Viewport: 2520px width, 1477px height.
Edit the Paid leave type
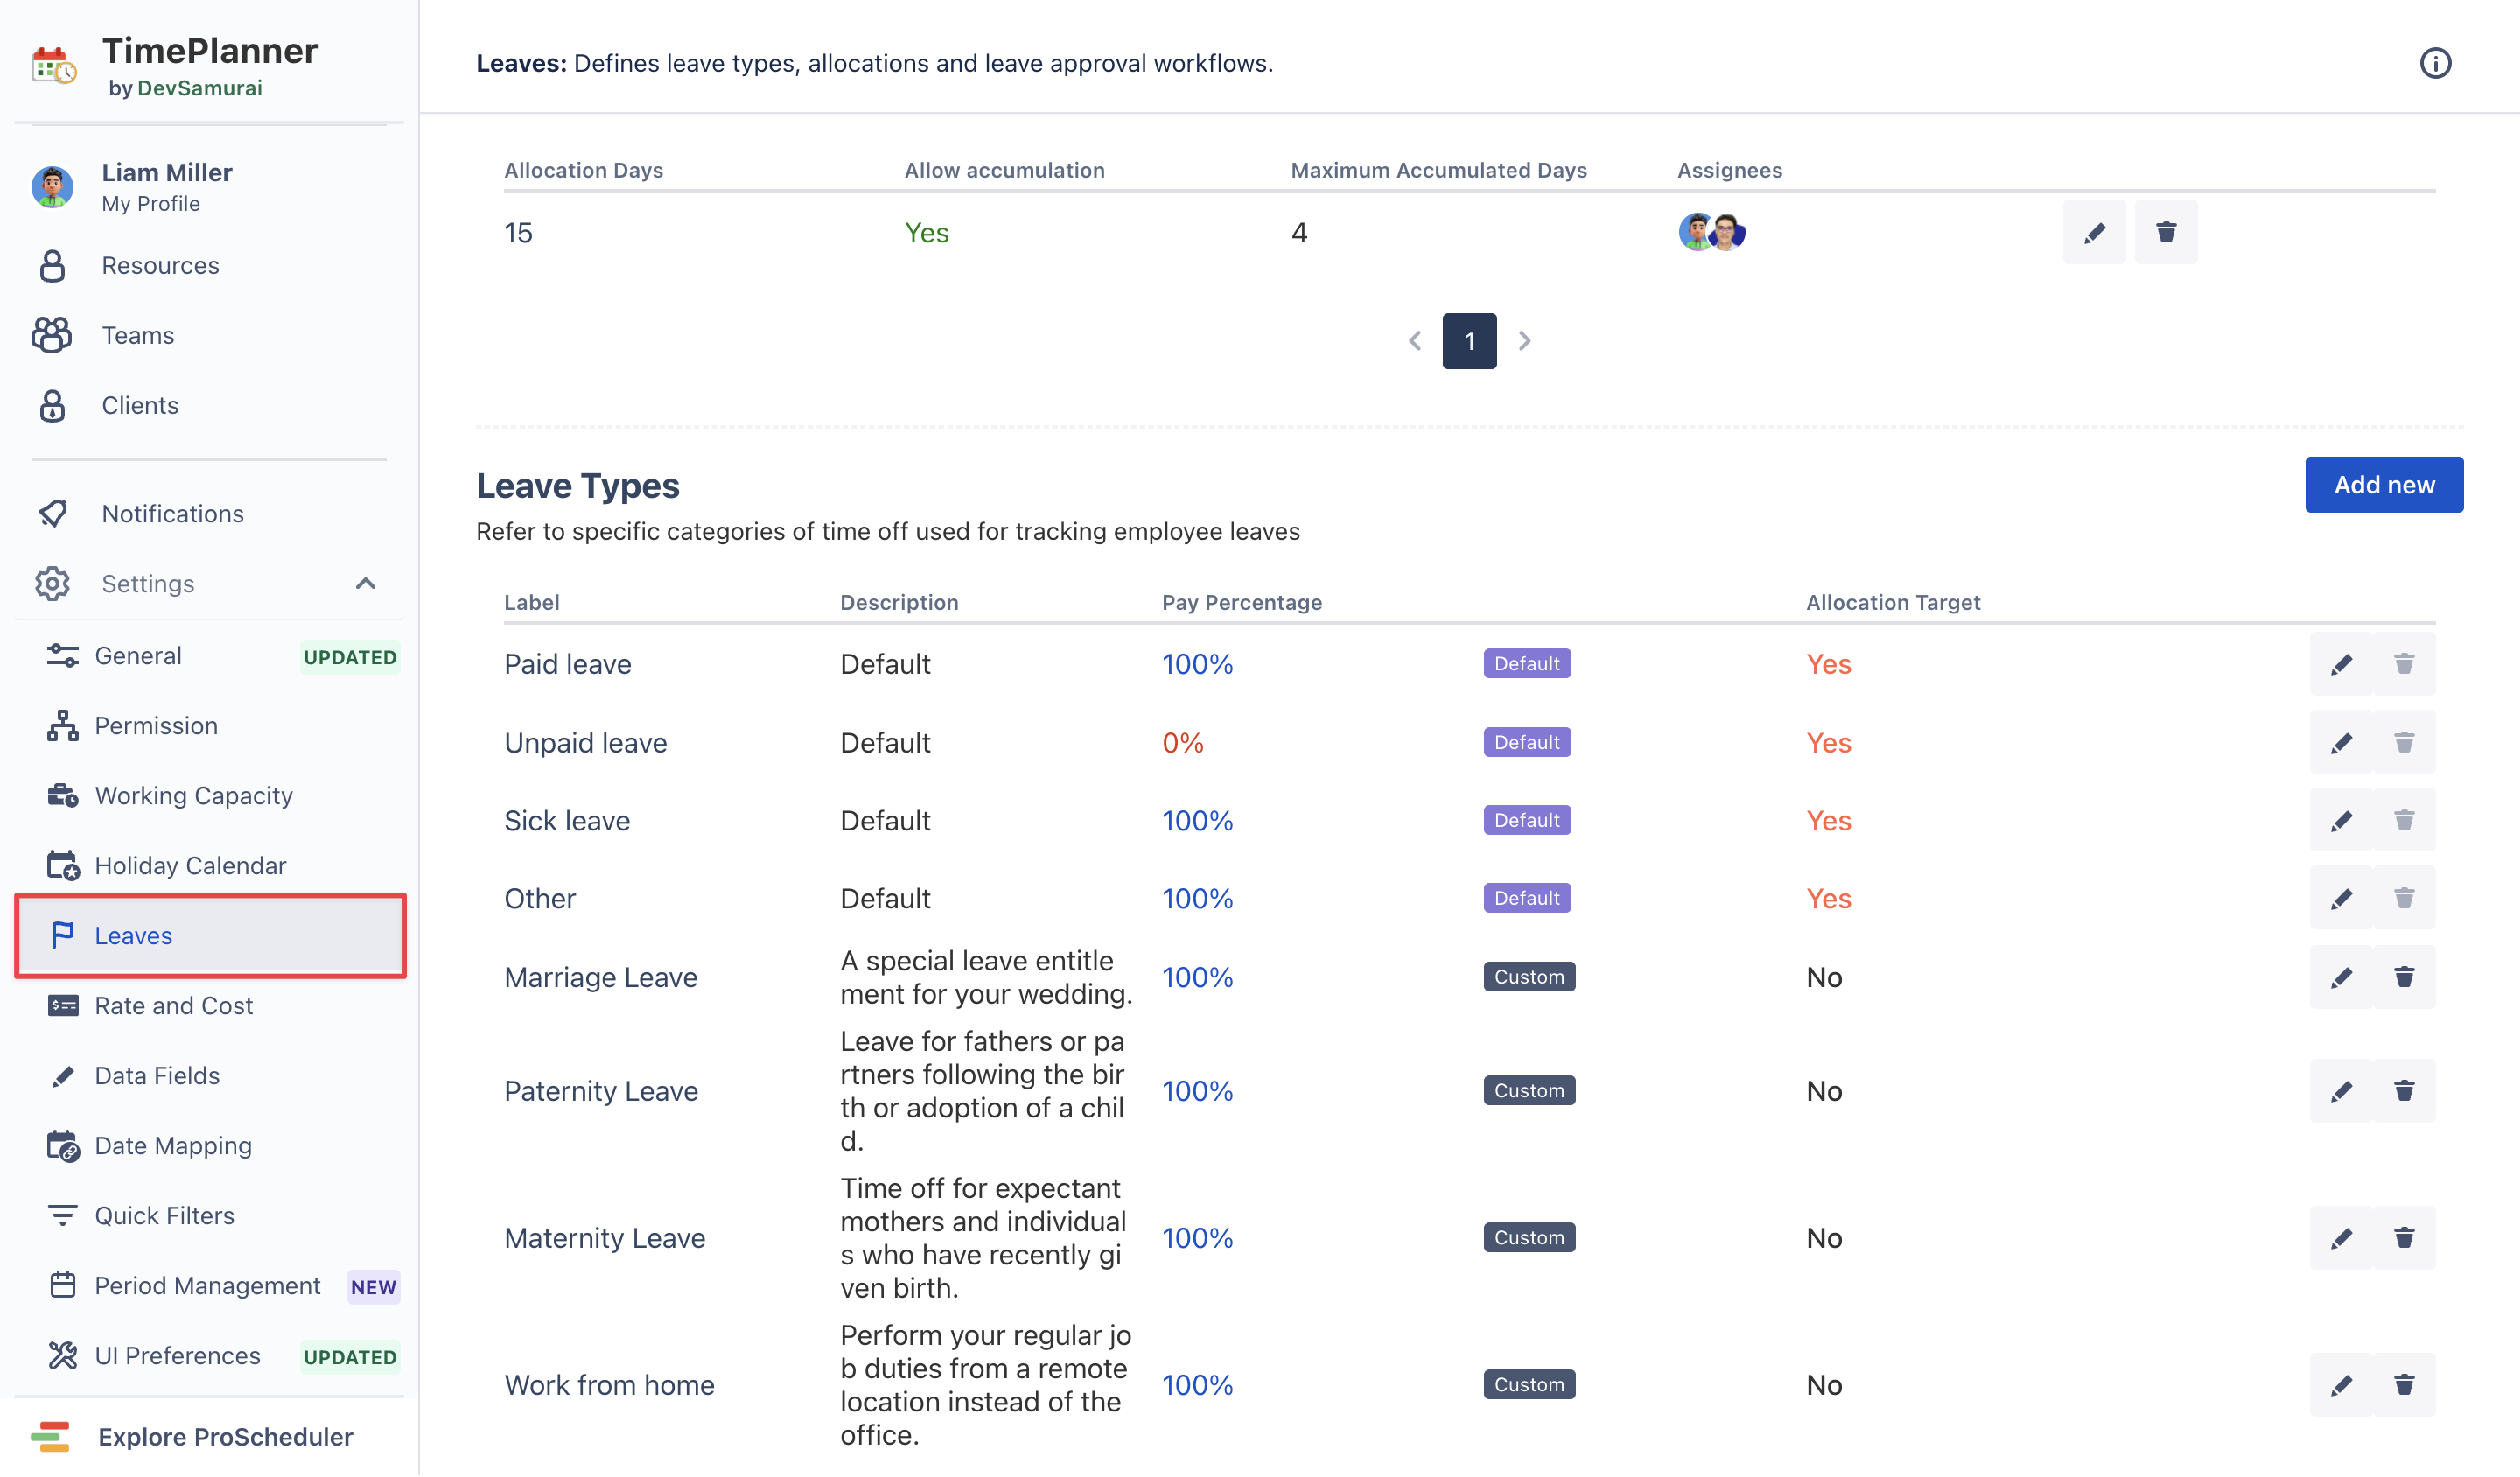click(2340, 664)
